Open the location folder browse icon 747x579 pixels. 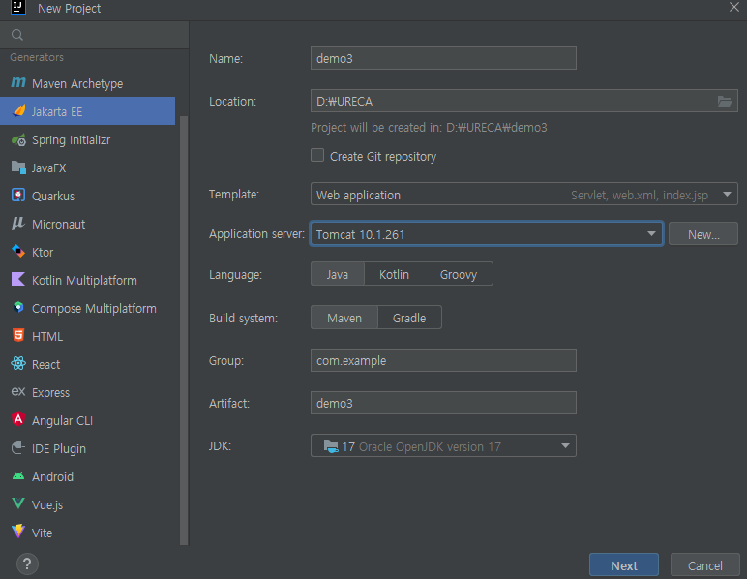(725, 101)
